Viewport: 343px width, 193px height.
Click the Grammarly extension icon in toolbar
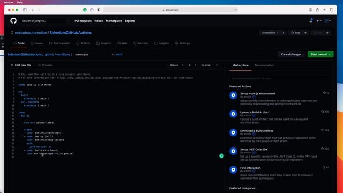(x=85, y=10)
